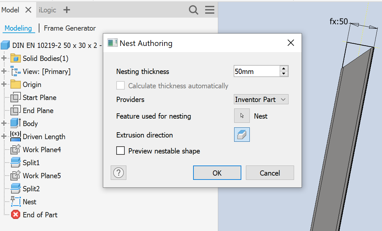
Task: Click the Calculate thickness automatically checkbox
Action: 120,86
